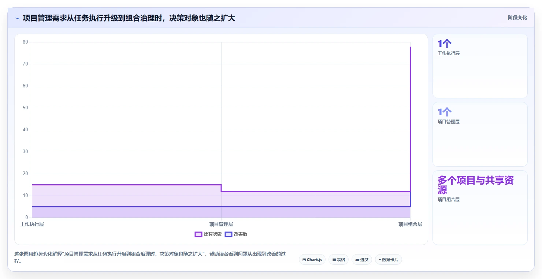
Task: Click the 阶段变化 tag in the header
Action: (517, 18)
